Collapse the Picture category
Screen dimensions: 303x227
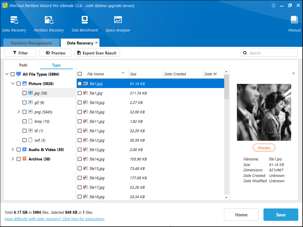[13, 84]
